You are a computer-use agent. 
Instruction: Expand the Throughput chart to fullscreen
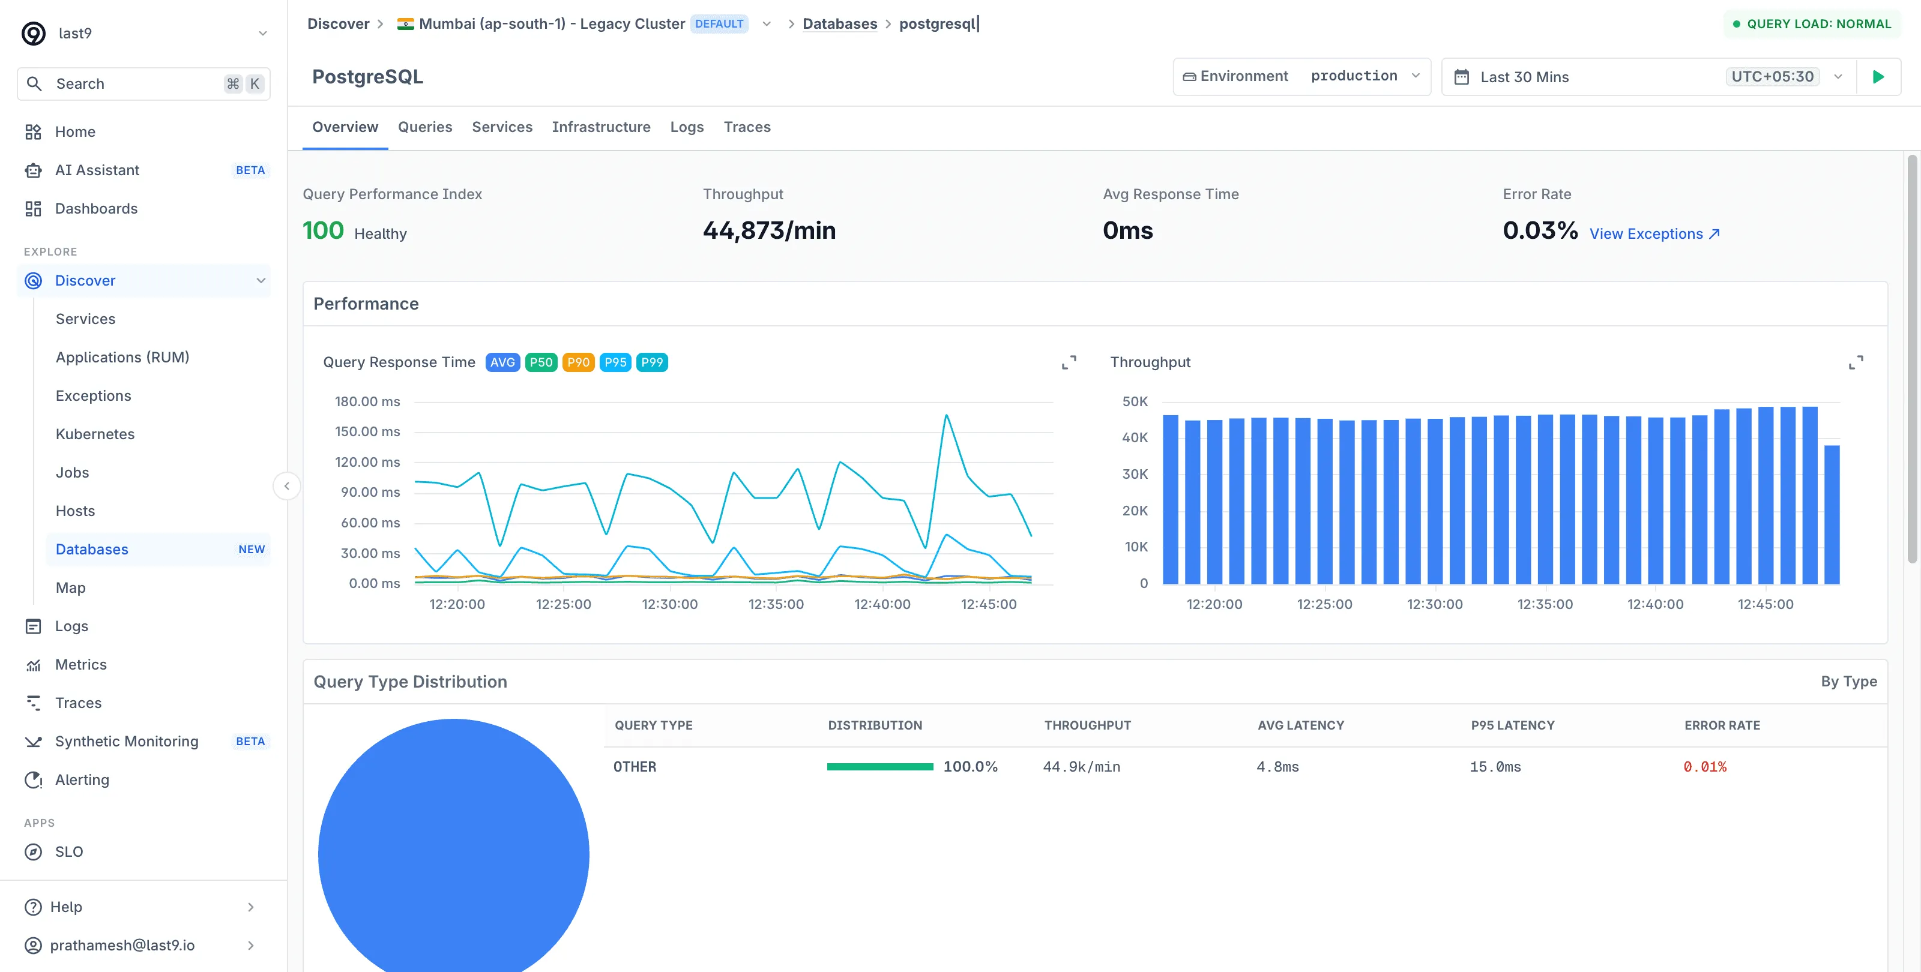1856,362
